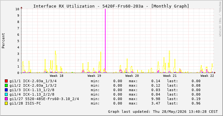The height and width of the screenshot is (116, 223).
Task: Click the red gi1/1 legend swatch
Action: point(6,81)
